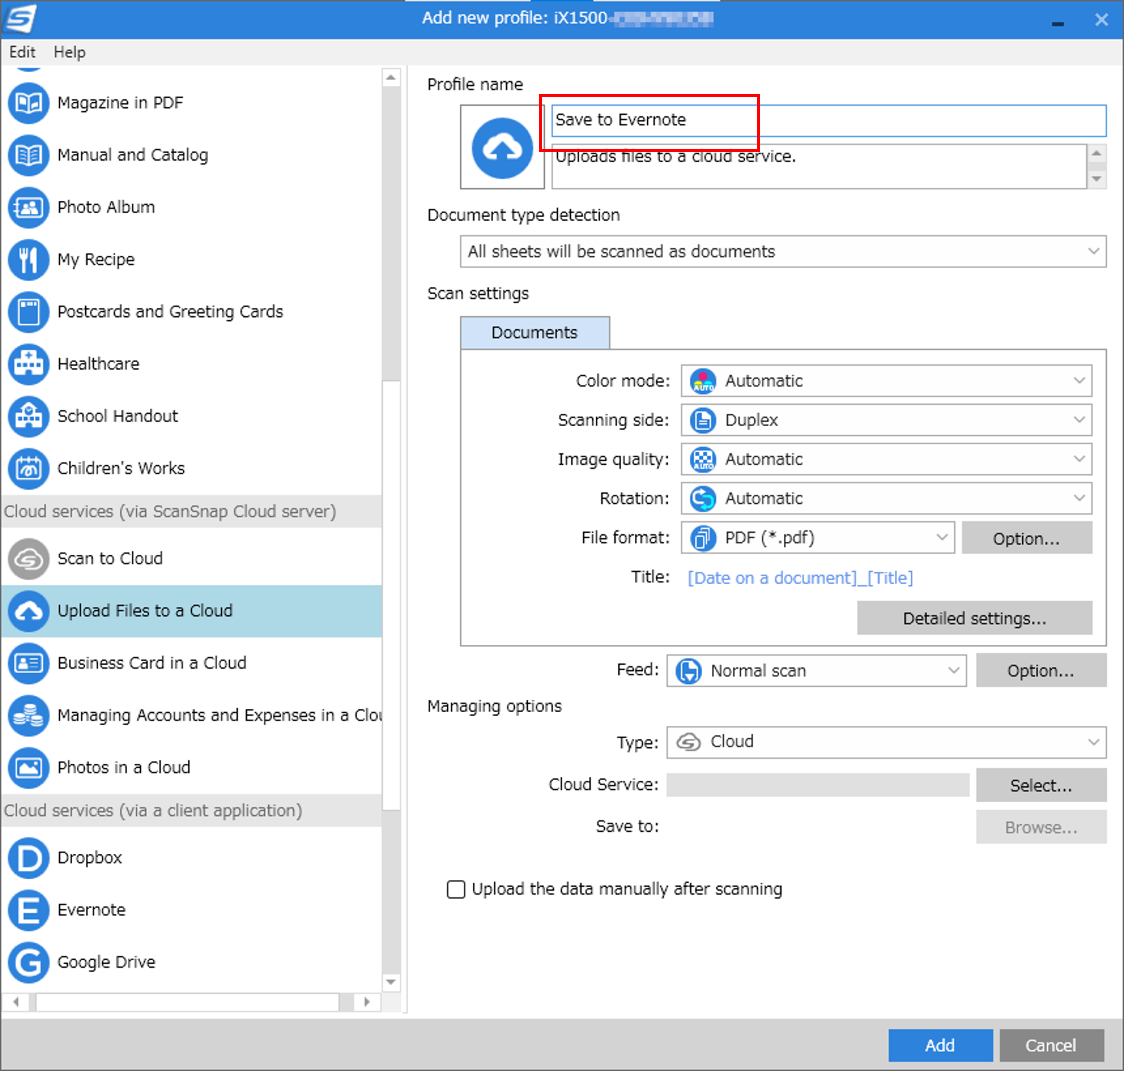Select the Children's Works profile icon
The image size is (1124, 1071).
28,469
